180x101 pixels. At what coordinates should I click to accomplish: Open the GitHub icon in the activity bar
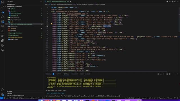point(2,50)
